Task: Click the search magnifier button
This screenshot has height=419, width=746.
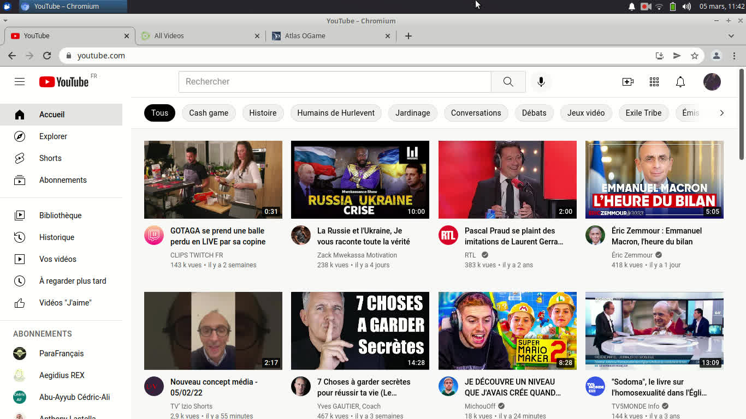Action: point(508,82)
